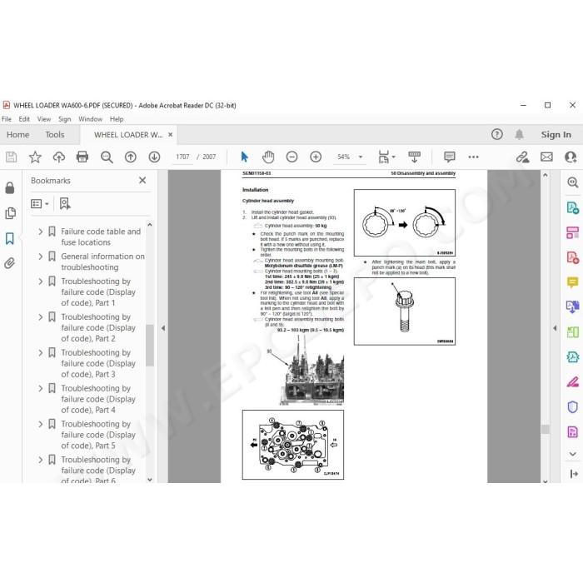Activate the hand pan tool
Screen dimensions: 583x583
pyautogui.click(x=268, y=157)
